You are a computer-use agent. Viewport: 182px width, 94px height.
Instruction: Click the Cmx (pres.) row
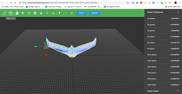(x=163, y=55)
